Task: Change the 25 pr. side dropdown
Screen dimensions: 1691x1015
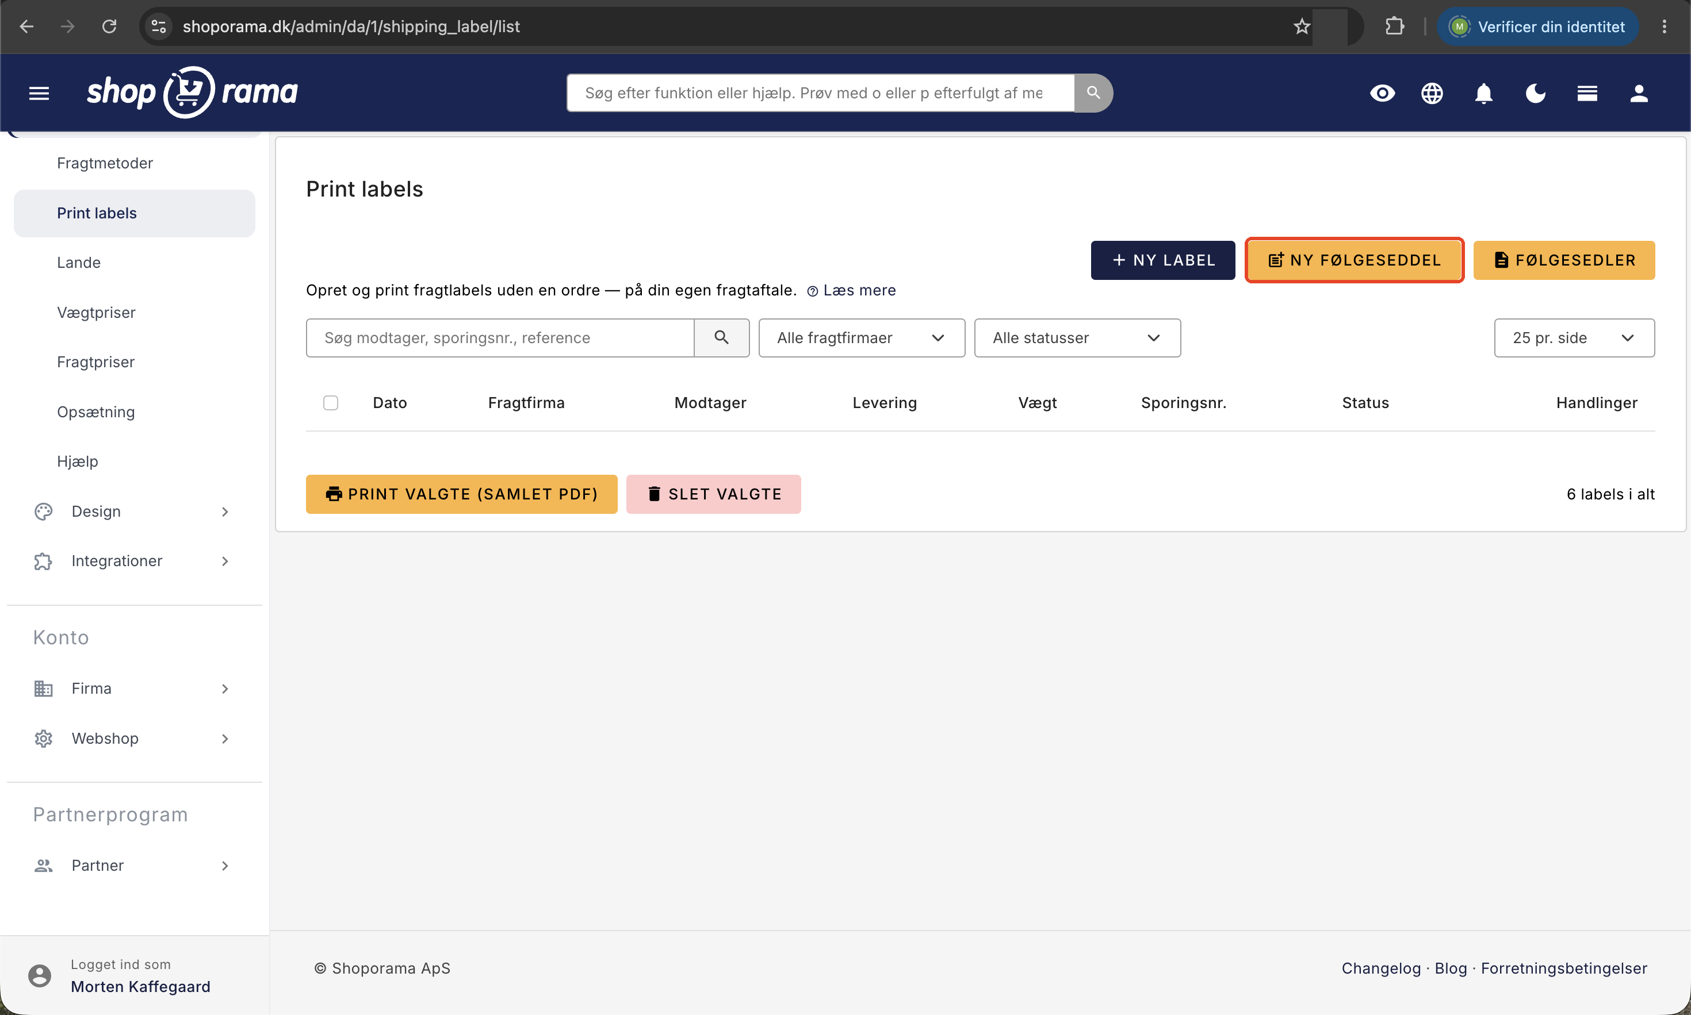Action: [1574, 338]
